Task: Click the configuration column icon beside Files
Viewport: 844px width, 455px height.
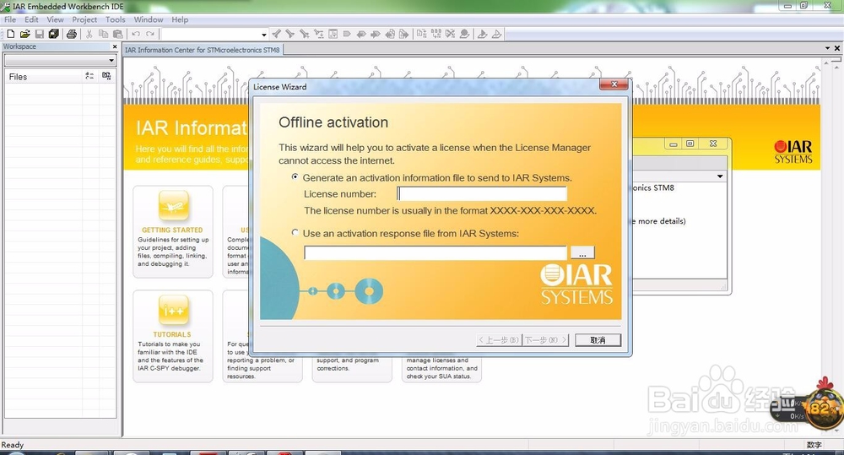Action: pos(89,77)
